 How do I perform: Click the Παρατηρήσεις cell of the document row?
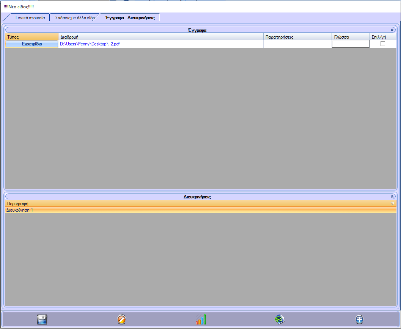point(297,44)
